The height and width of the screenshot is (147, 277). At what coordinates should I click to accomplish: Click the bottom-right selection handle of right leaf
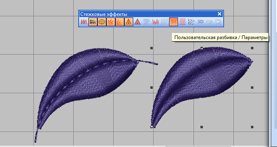tap(252, 127)
